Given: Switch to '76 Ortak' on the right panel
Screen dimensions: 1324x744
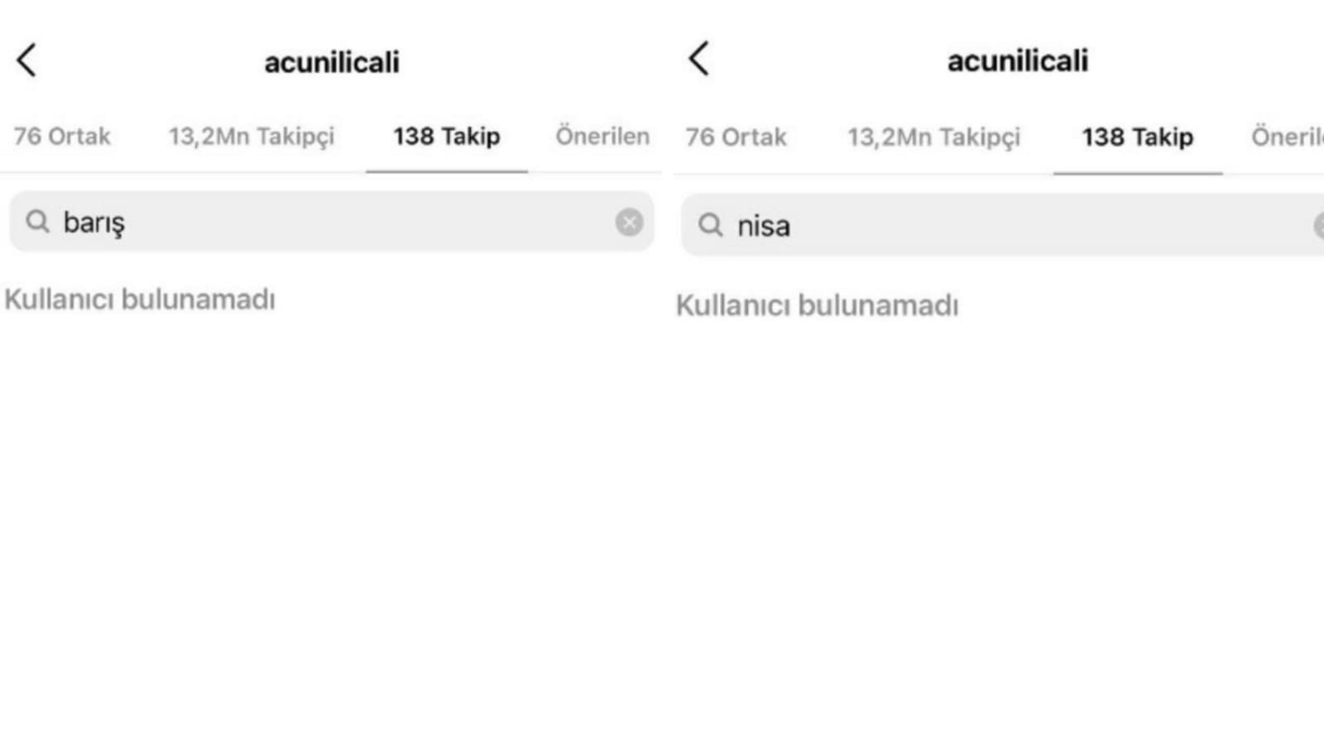Looking at the screenshot, I should coord(735,137).
